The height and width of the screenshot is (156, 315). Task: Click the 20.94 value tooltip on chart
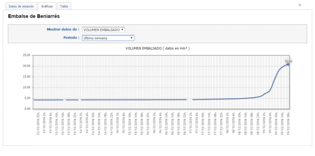click(289, 61)
